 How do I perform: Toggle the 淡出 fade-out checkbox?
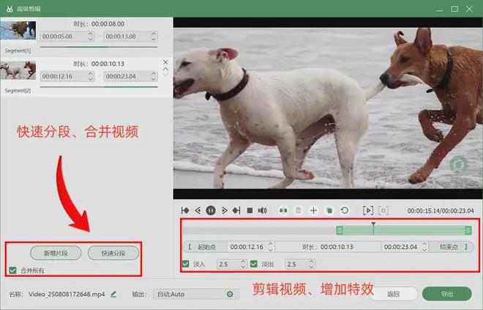tap(254, 264)
